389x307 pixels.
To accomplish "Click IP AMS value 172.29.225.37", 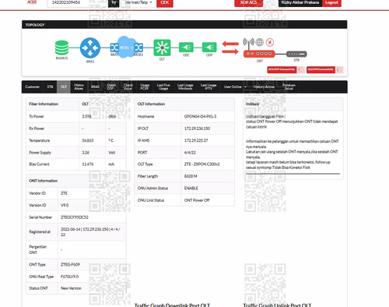I will tap(196, 140).
